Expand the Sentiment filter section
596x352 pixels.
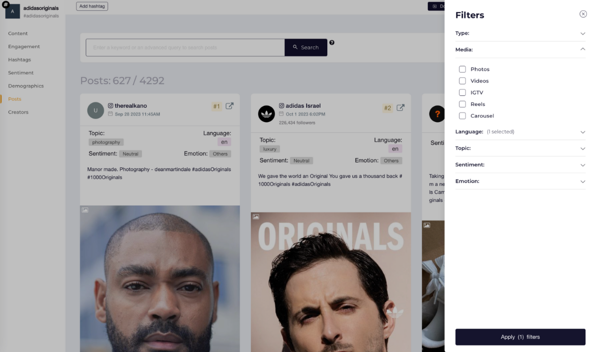[520, 165]
